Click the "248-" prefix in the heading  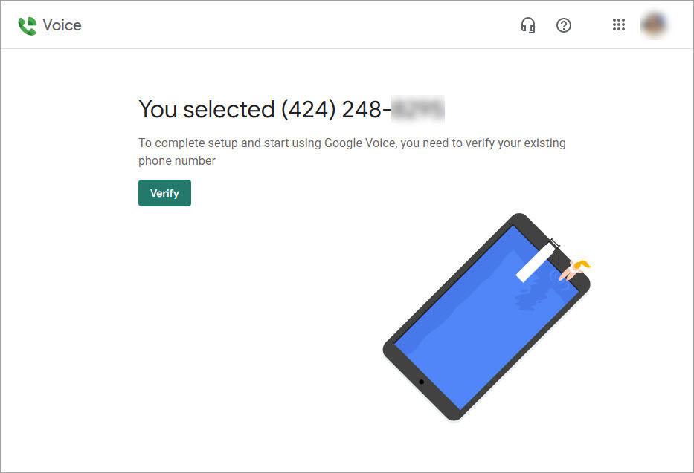[366, 109]
